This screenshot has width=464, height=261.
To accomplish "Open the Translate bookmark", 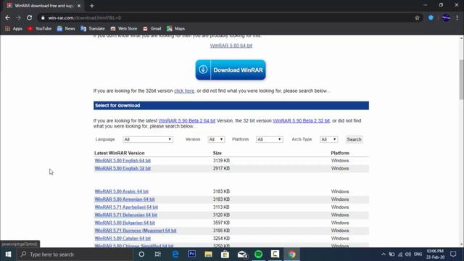I will point(93,28).
